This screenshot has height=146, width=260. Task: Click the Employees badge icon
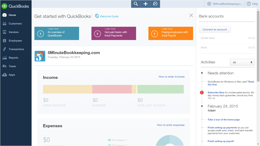[x=5, y=41]
